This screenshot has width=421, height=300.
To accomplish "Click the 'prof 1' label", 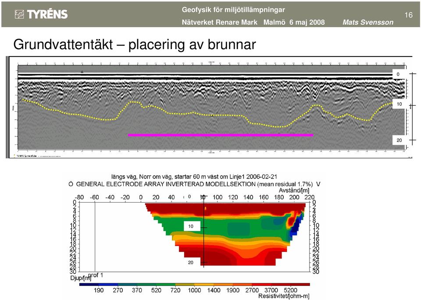I will coord(96,275).
